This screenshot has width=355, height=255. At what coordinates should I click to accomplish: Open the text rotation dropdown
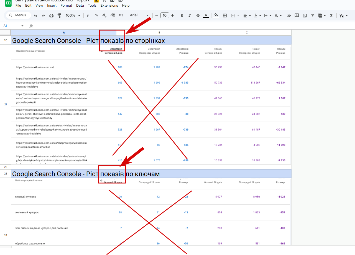[278, 15]
